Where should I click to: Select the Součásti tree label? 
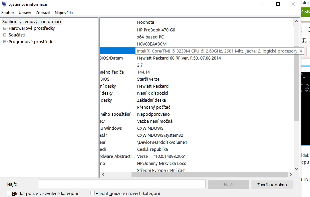[17, 35]
